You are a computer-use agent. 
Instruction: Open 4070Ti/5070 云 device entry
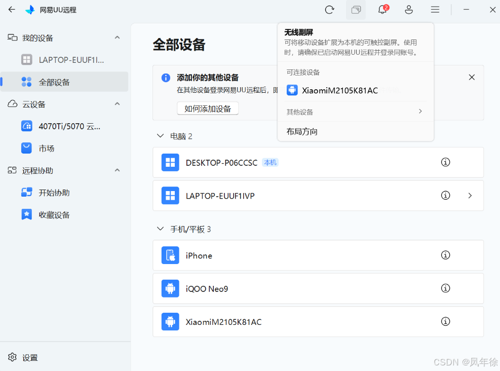coord(64,126)
